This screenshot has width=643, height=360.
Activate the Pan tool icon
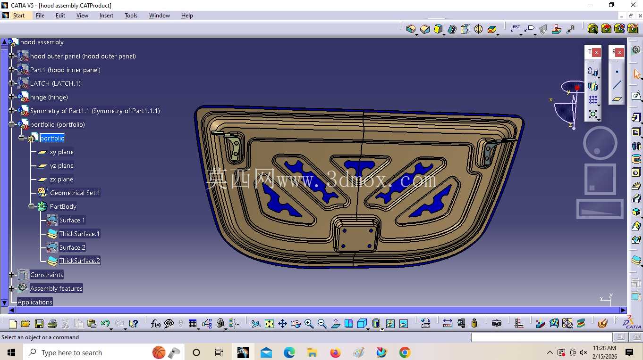[x=282, y=324]
